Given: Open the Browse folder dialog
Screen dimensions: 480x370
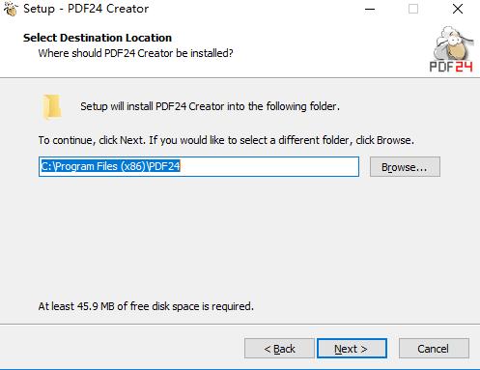Looking at the screenshot, I should tap(405, 167).
